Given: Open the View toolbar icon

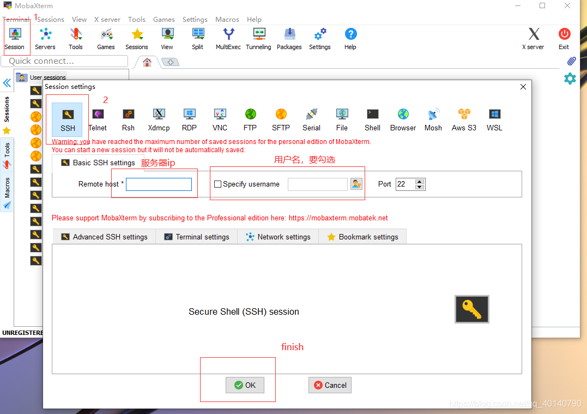Looking at the screenshot, I should 167,39.
